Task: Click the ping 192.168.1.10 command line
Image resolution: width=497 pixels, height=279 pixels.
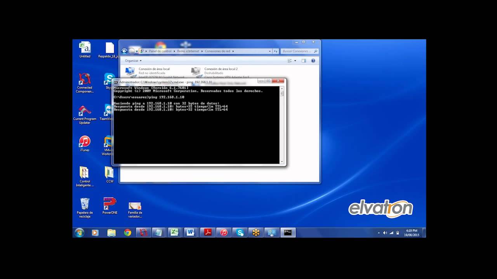Action: [x=149, y=97]
